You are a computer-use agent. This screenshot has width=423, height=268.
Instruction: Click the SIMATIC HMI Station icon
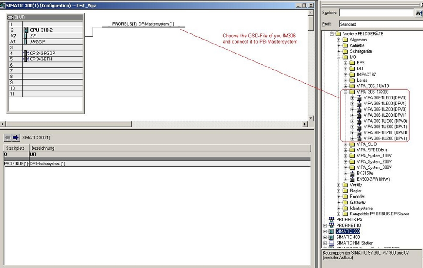(x=331, y=243)
